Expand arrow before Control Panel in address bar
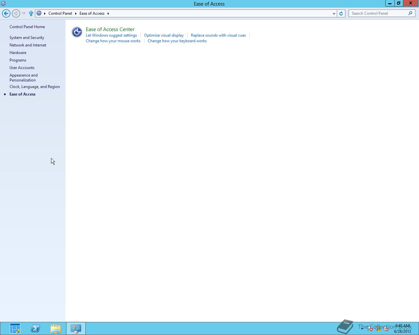Viewport: 419px width, 335px height. [45, 13]
